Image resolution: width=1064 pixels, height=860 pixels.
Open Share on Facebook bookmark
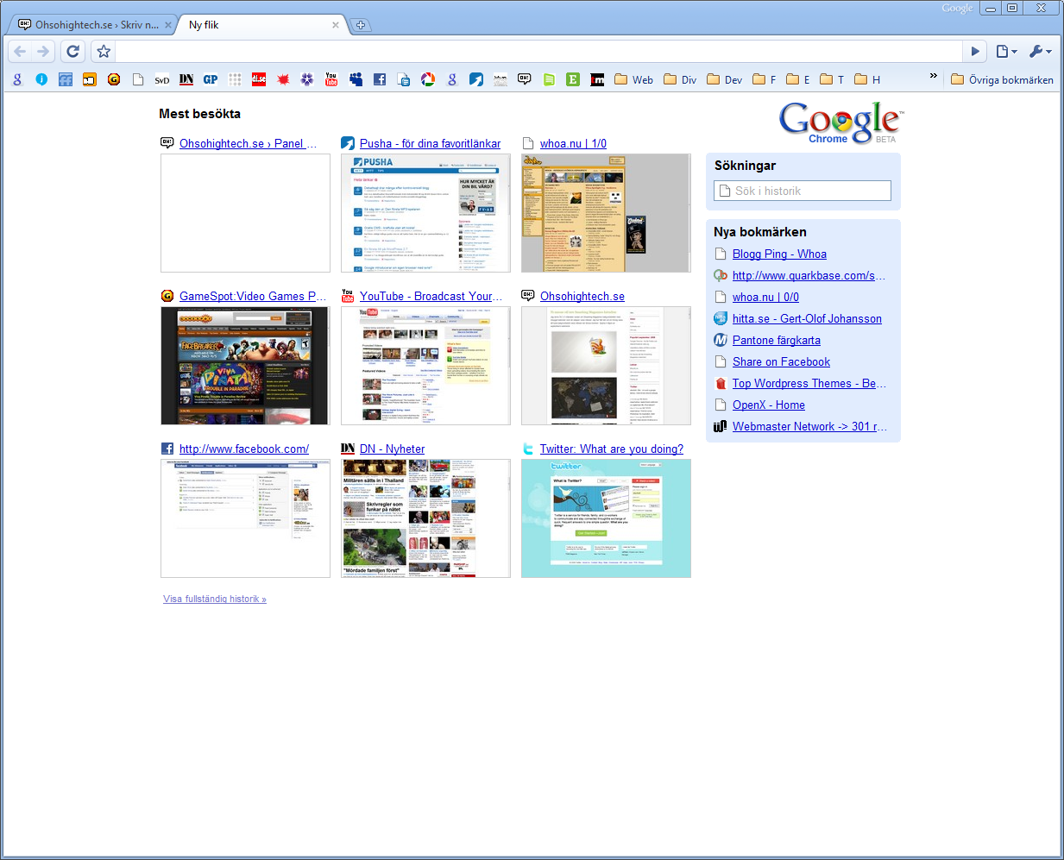tap(781, 361)
